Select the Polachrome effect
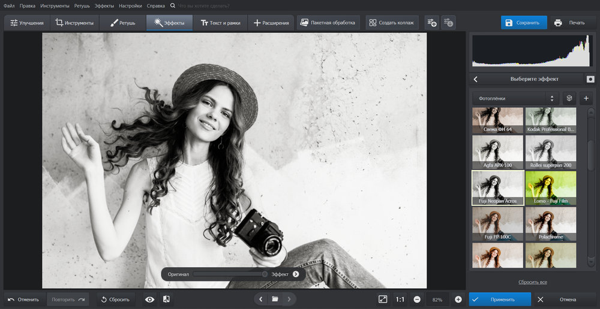600x309 pixels. 551,224
